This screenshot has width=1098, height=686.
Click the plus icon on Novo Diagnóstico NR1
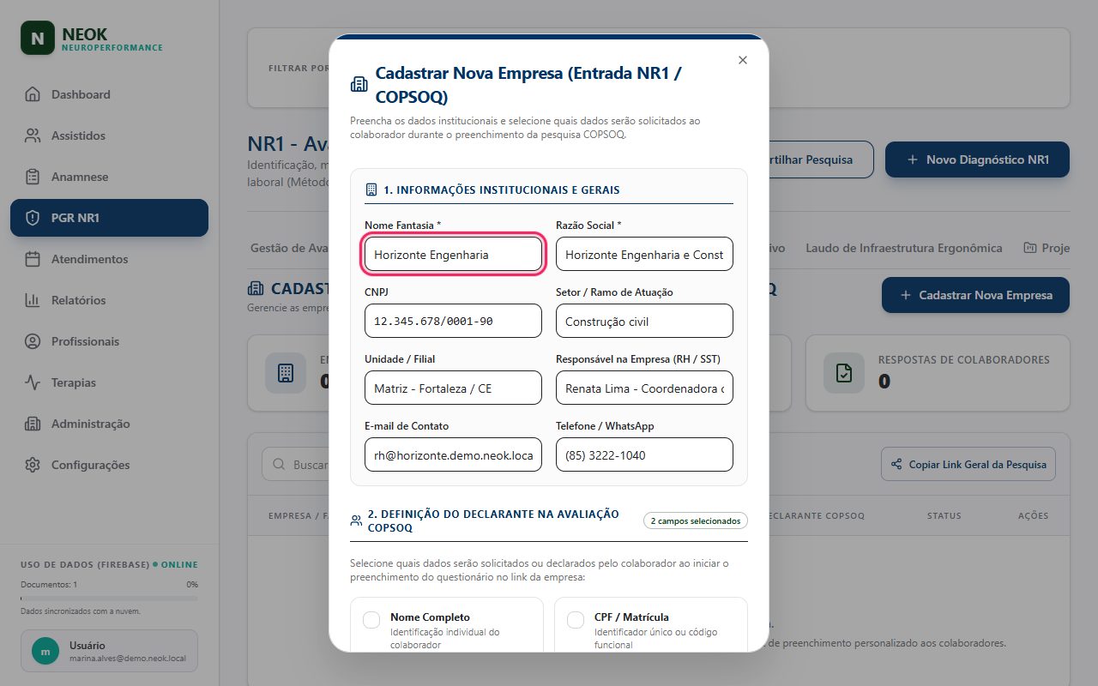(x=912, y=159)
